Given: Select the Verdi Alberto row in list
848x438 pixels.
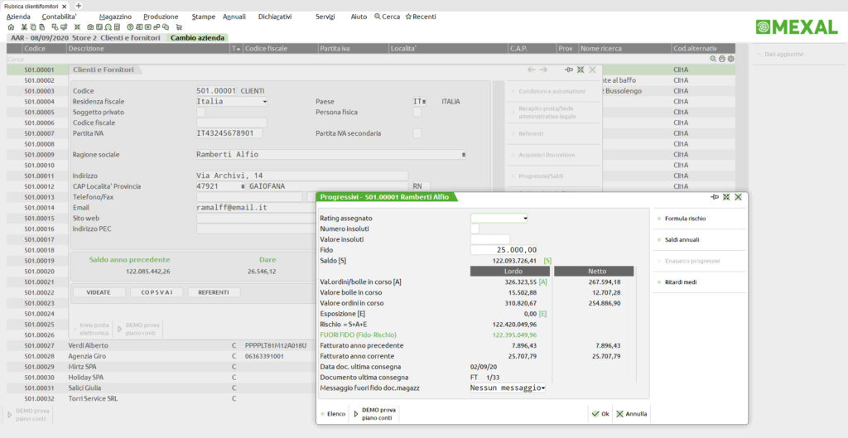Looking at the screenshot, I should point(161,345).
